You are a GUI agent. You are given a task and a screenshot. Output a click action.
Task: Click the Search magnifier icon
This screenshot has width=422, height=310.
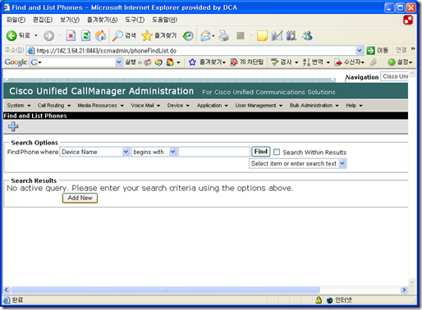pyautogui.click(x=117, y=36)
